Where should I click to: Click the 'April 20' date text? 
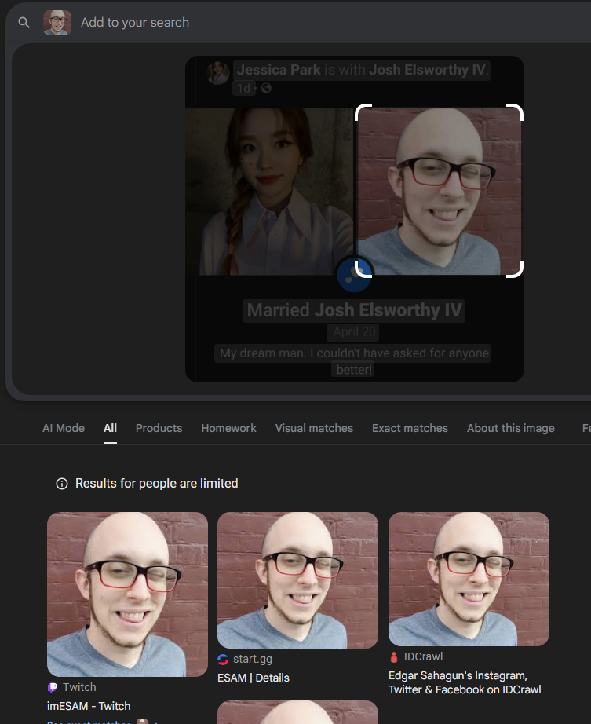pyautogui.click(x=354, y=331)
